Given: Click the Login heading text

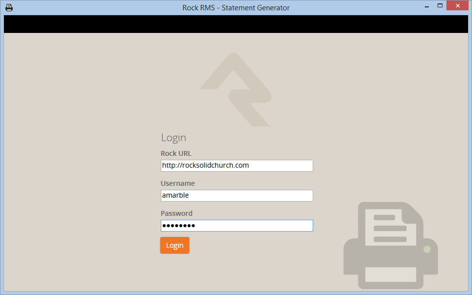Looking at the screenshot, I should pyautogui.click(x=174, y=138).
